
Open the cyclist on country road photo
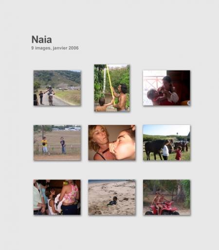pyautogui.click(x=57, y=88)
